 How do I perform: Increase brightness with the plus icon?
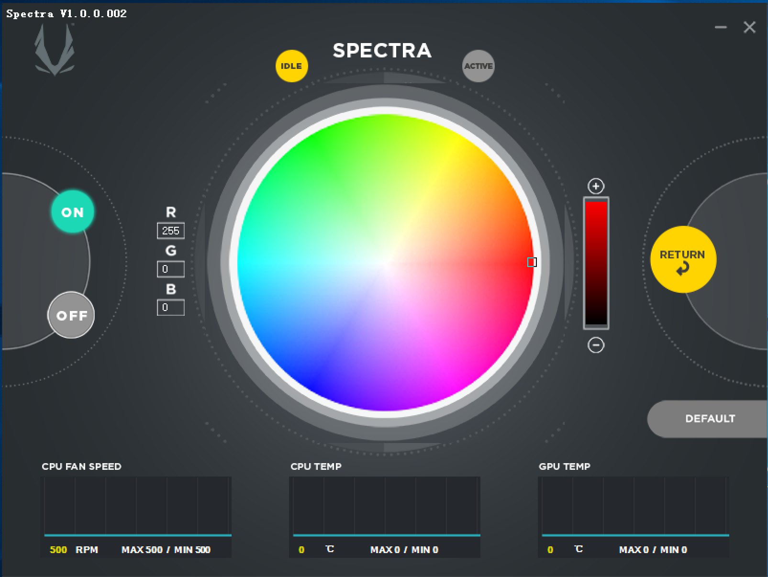coord(596,186)
